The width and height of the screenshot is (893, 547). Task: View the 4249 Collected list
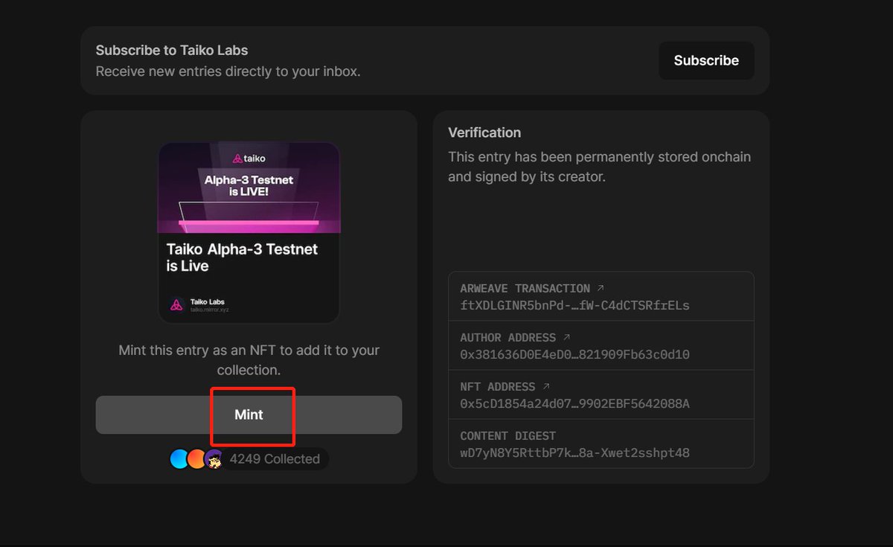pyautogui.click(x=275, y=459)
